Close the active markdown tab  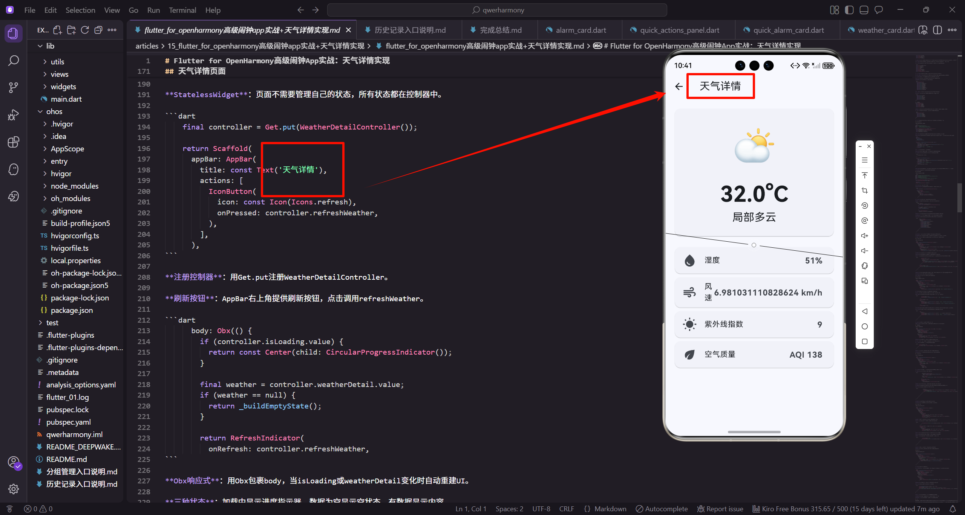pos(348,30)
